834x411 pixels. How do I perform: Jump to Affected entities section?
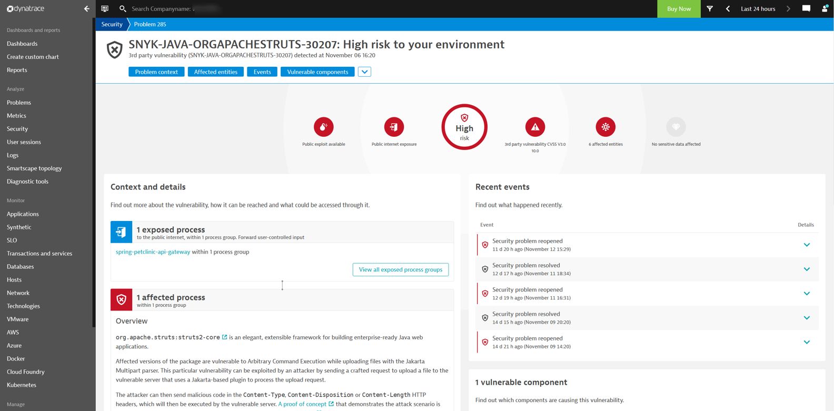point(215,72)
